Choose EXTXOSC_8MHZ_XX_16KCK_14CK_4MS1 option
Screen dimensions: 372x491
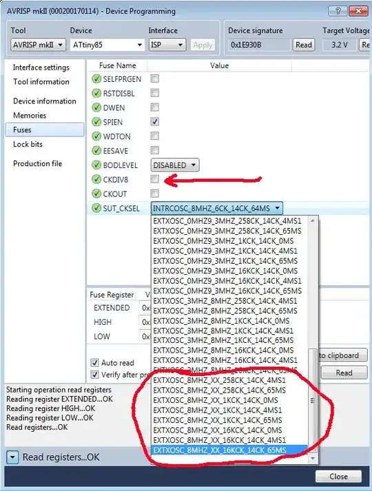(229, 440)
